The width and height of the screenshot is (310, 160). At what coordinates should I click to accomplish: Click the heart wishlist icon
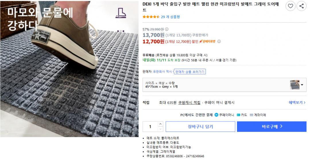[x=290, y=6]
